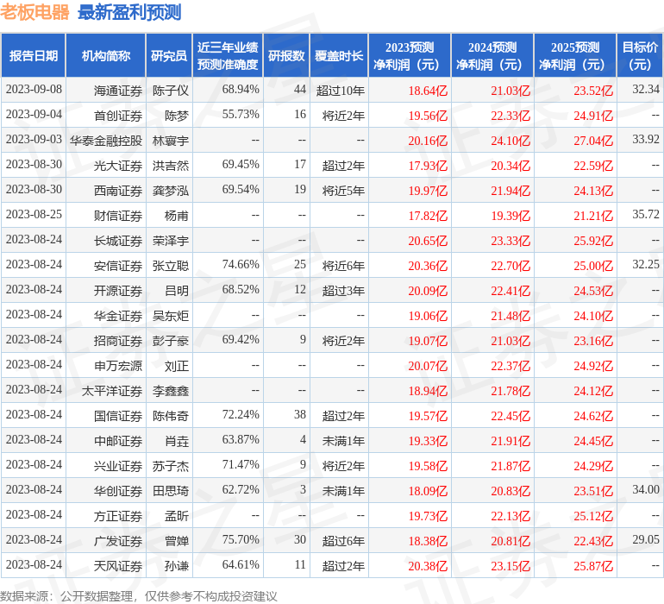
Task: Click the 2024预测净利润 column header
Action: click(492, 55)
